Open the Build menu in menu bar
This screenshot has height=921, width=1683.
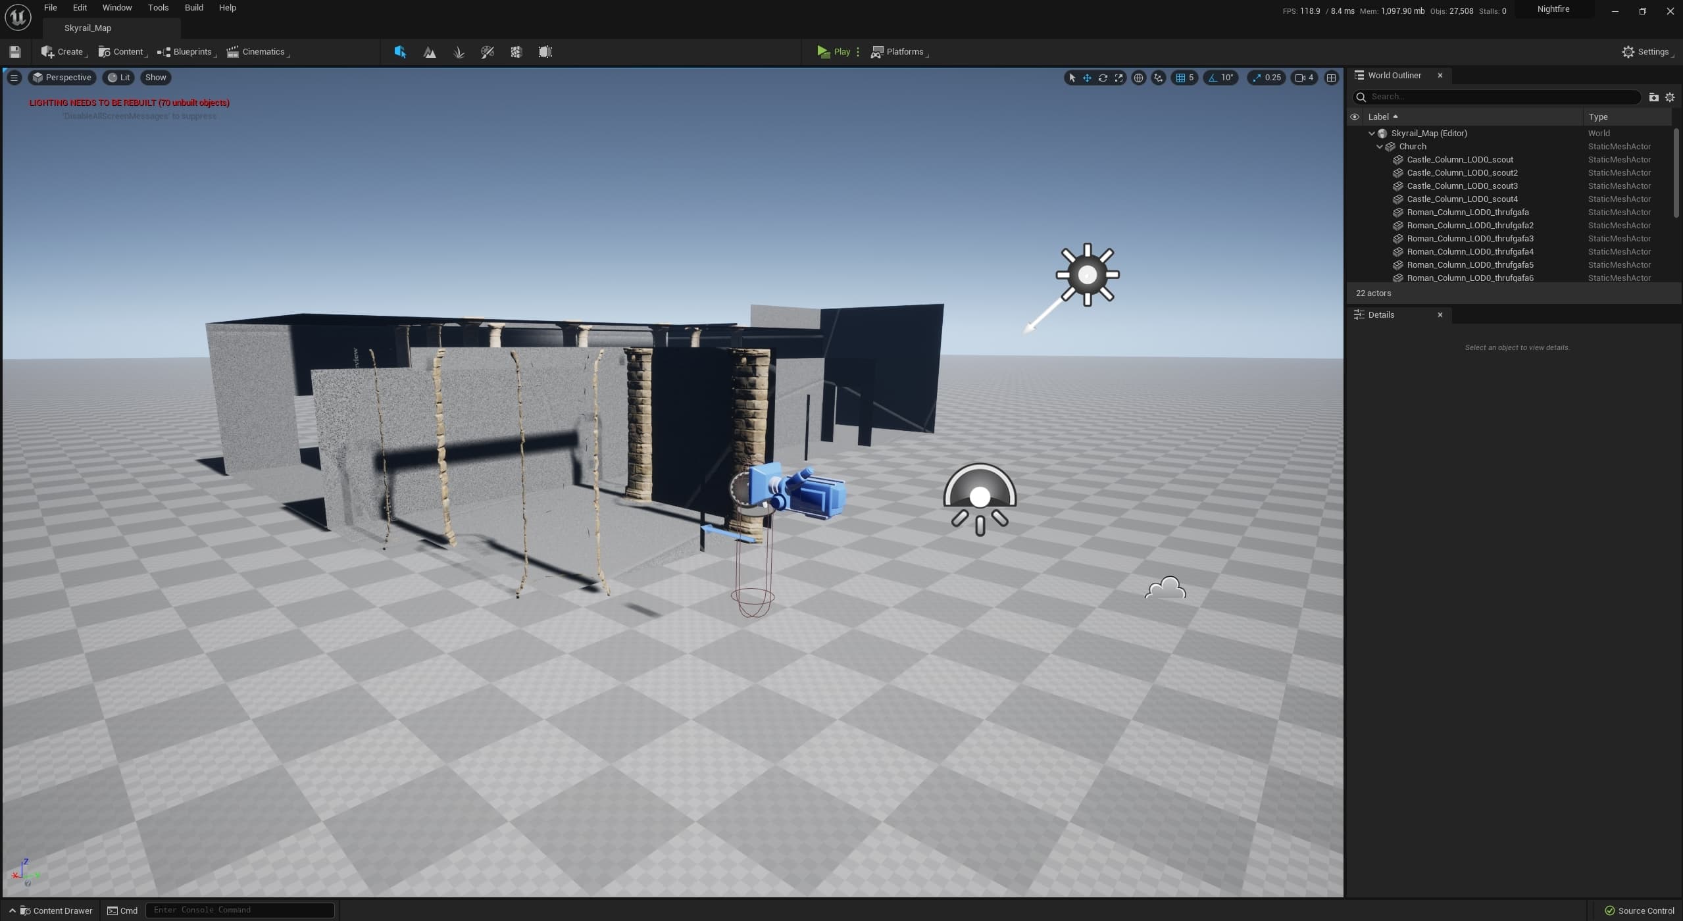193,9
